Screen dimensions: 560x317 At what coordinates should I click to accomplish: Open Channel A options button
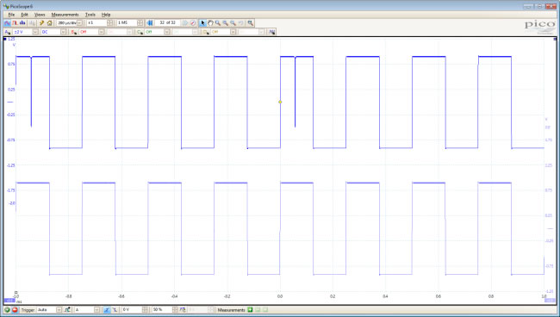pyautogui.click(x=8, y=32)
